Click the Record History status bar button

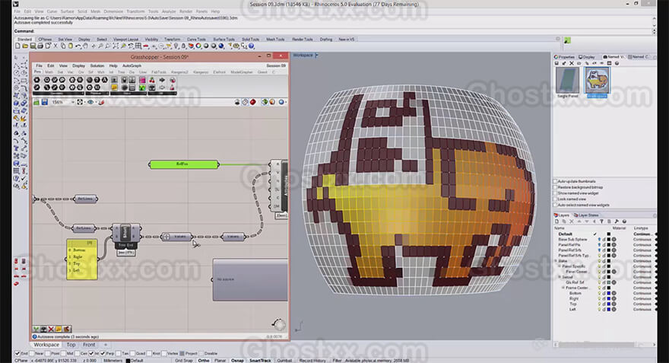point(312,361)
